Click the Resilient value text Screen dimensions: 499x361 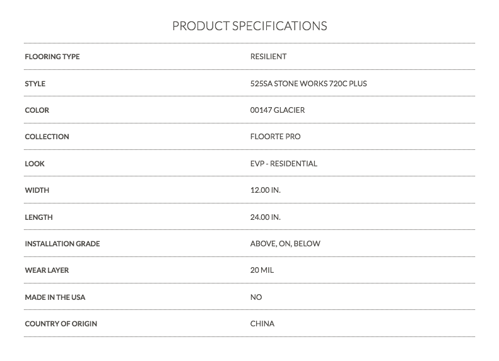(x=268, y=57)
